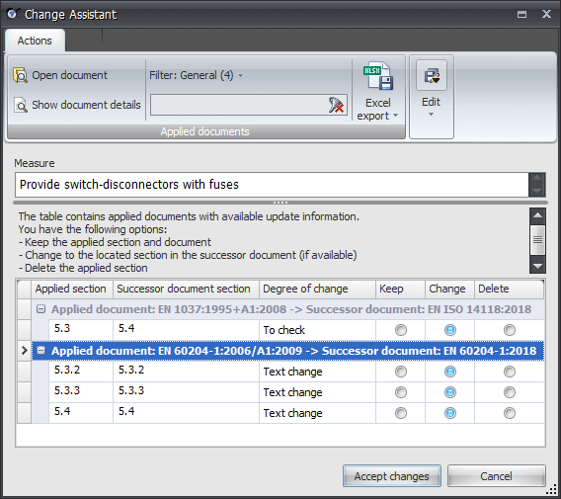
Task: Select Change for section 5.3
Action: click(450, 330)
